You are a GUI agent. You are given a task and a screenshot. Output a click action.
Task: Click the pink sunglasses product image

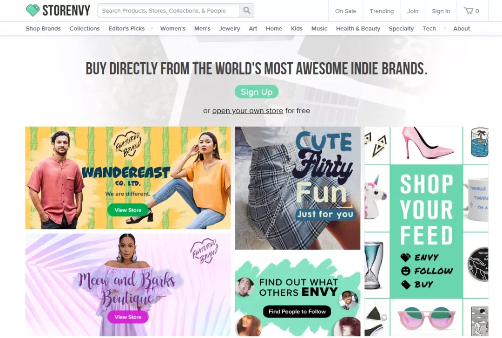[426, 318]
